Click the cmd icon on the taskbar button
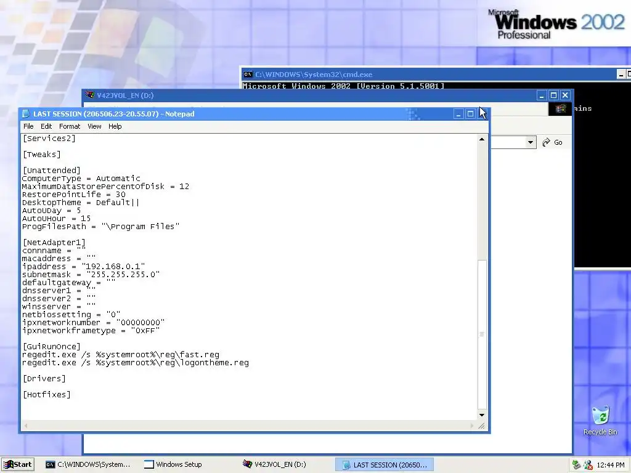Image resolution: width=631 pixels, height=473 pixels. click(50, 464)
